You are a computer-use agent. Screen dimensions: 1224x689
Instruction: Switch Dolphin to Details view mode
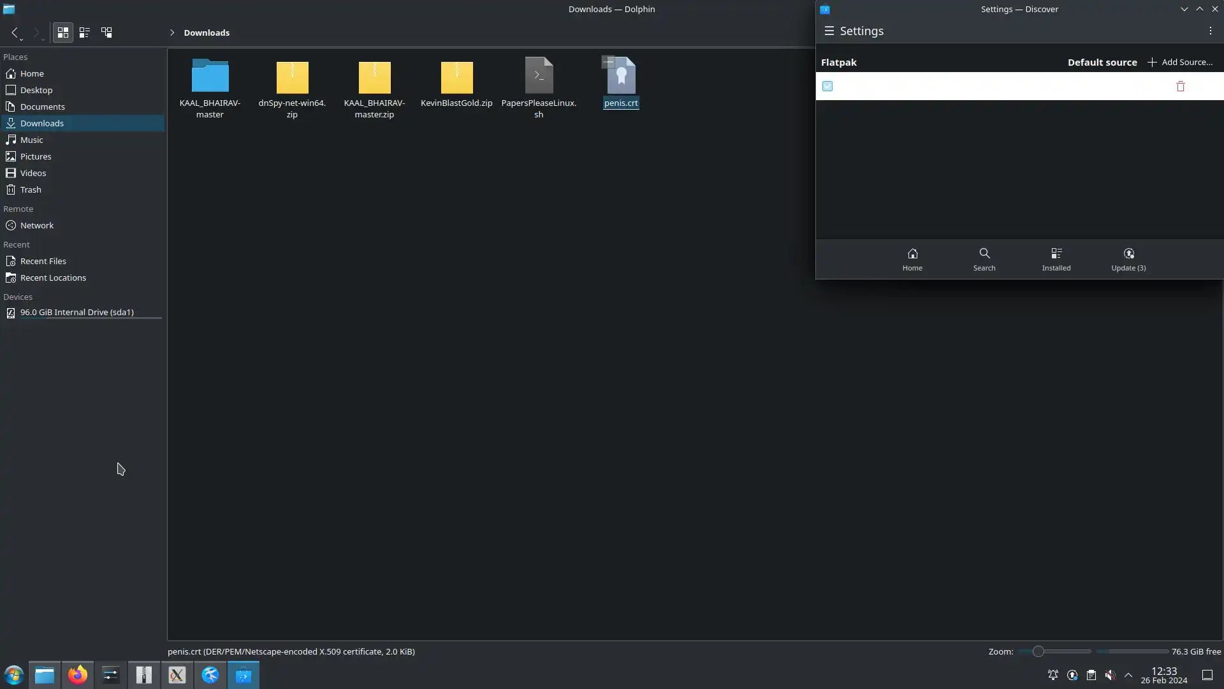pos(106,32)
